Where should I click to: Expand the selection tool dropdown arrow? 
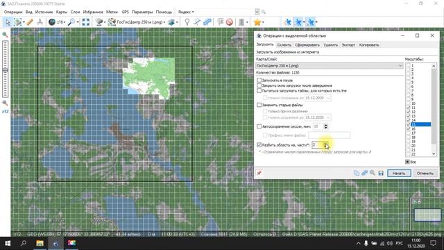(x=24, y=22)
